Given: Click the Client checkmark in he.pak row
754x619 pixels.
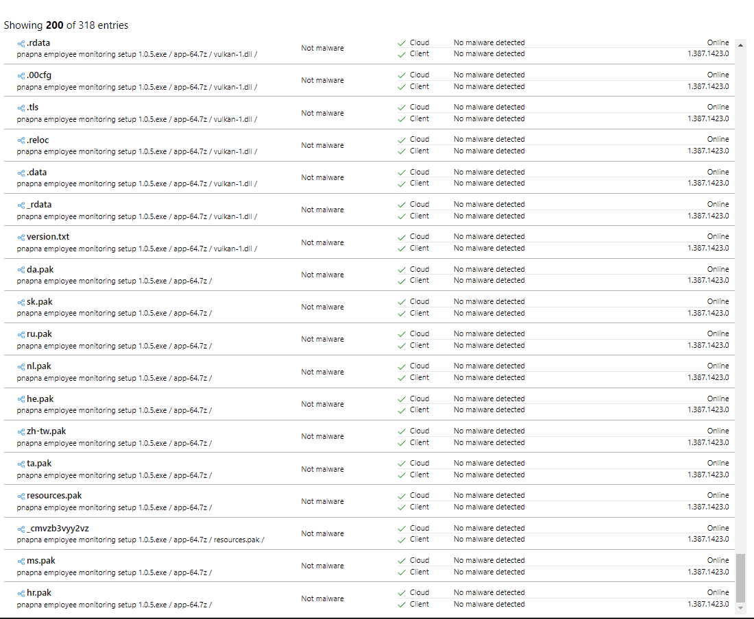Looking at the screenshot, I should click(402, 411).
